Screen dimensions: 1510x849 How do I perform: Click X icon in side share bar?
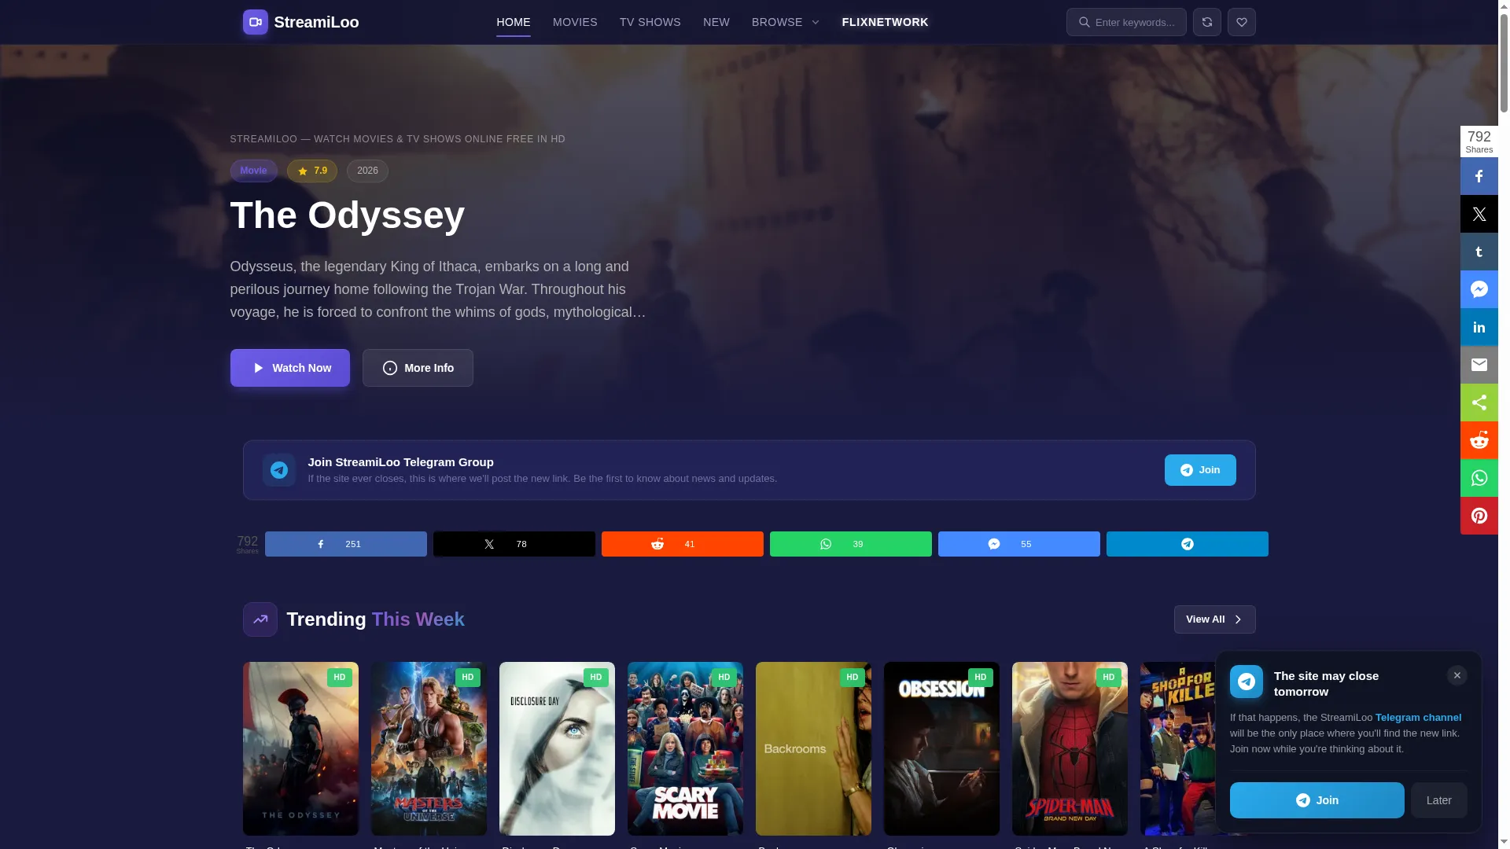click(x=1479, y=214)
